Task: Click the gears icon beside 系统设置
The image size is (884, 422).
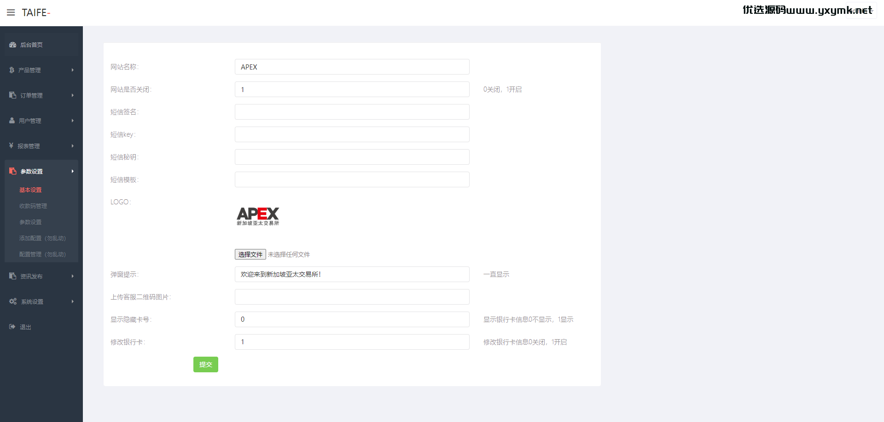Action: click(13, 301)
